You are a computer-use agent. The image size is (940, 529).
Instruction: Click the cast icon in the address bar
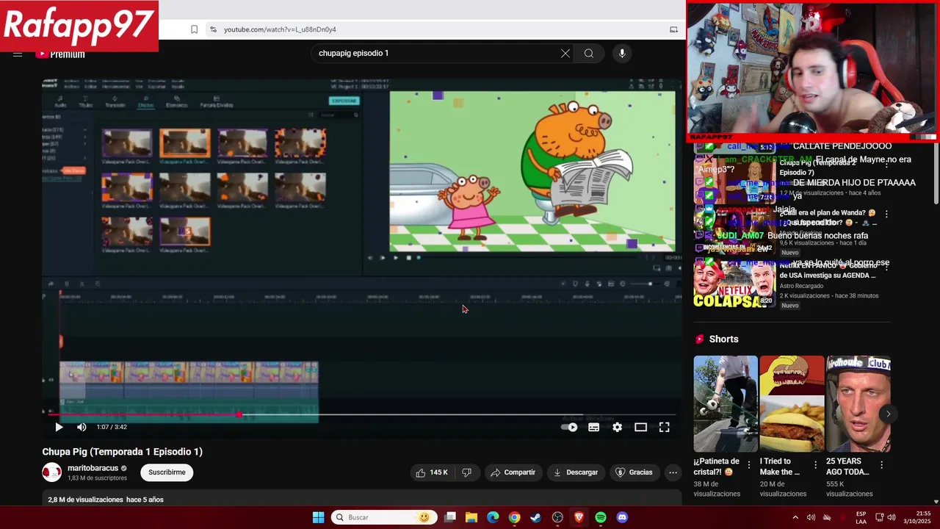click(673, 29)
